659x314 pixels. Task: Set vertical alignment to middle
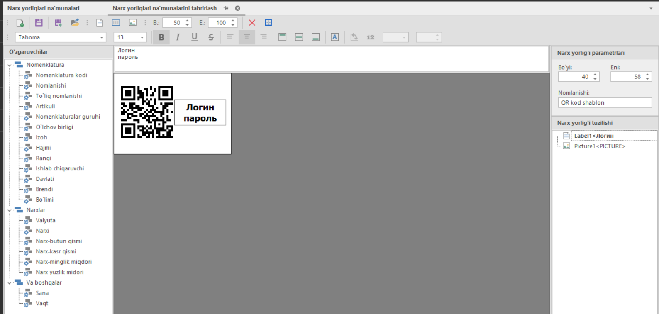point(299,37)
